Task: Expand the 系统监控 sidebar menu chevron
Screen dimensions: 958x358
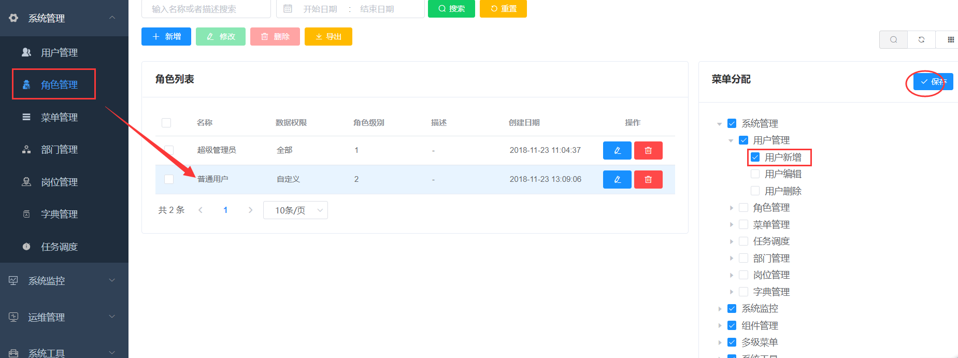Action: [x=112, y=280]
